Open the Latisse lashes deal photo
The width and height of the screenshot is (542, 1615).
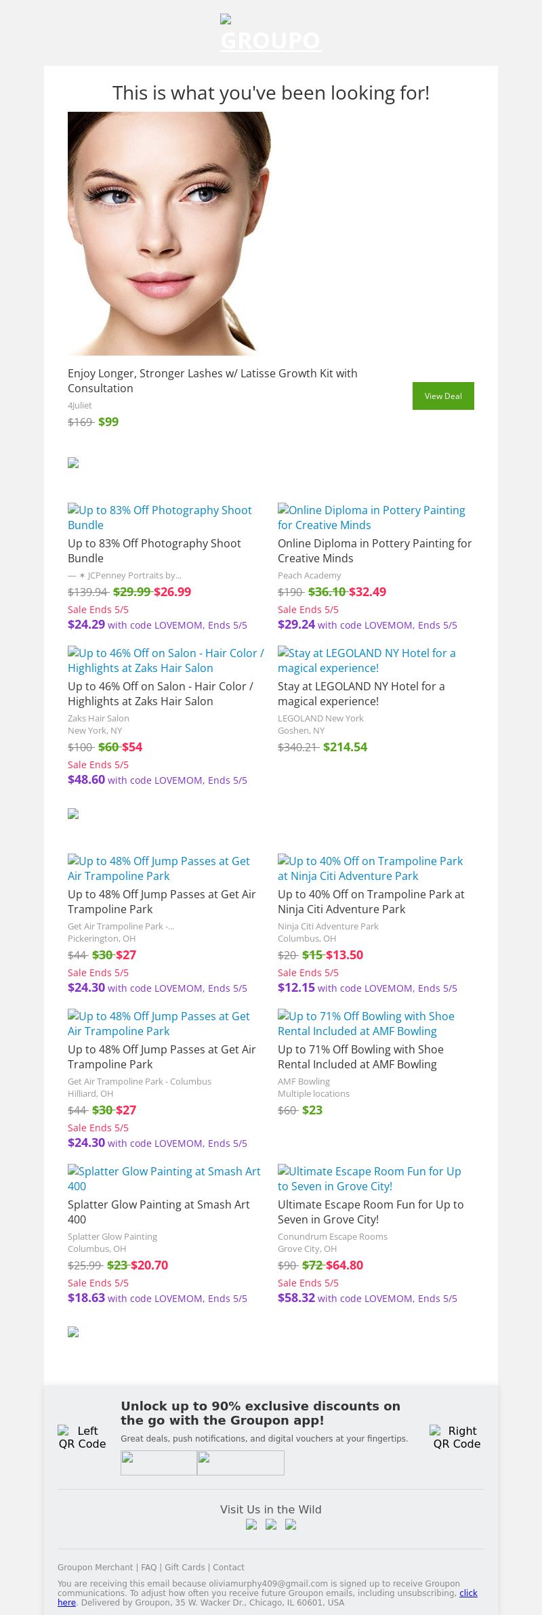tap(169, 234)
